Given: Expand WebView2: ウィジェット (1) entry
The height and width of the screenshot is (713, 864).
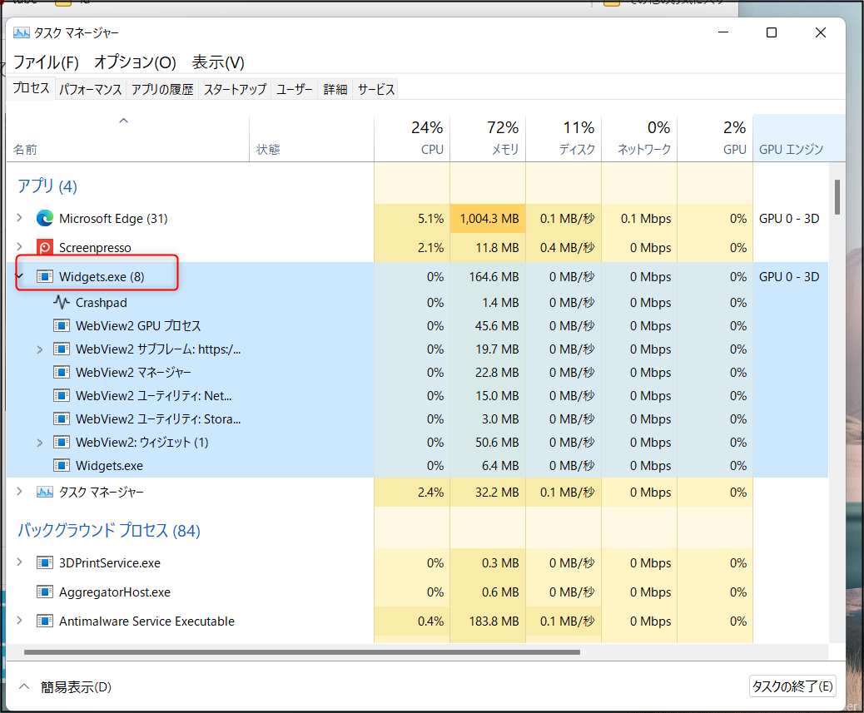Looking at the screenshot, I should coord(40,442).
